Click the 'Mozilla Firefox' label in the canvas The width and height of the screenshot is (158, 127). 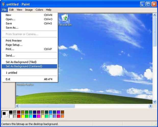pyautogui.click(x=25, y=85)
